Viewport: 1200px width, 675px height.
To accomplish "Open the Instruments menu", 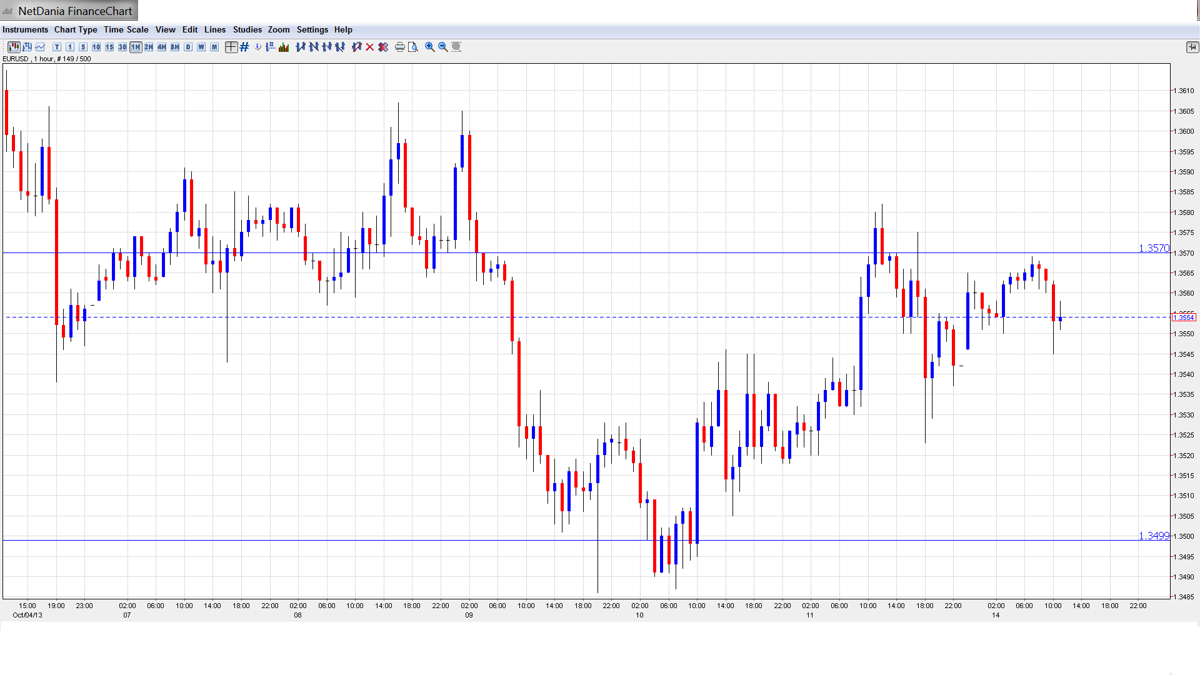I will tap(25, 29).
